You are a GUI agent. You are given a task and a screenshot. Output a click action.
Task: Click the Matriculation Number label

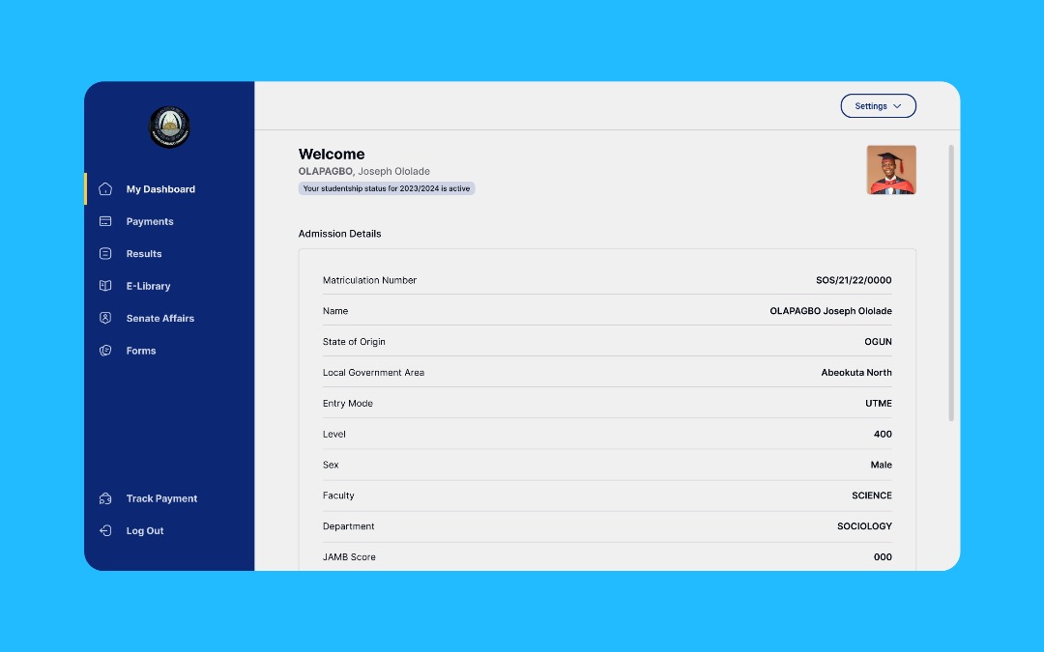click(369, 280)
